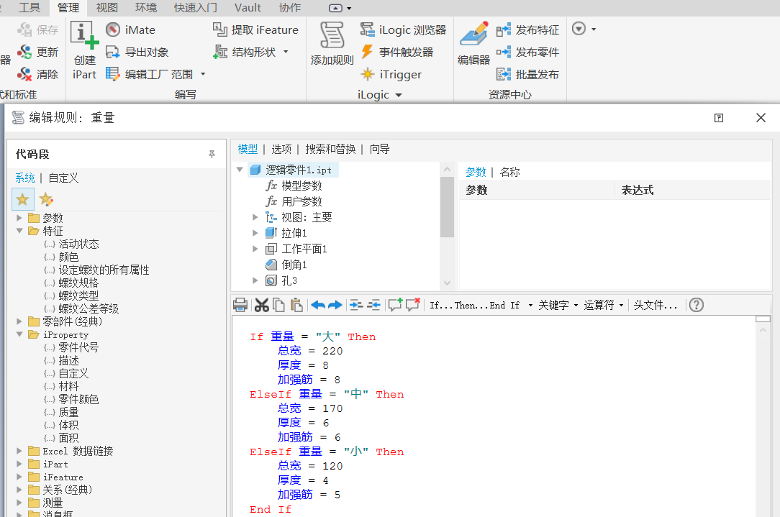Undo with the blue left arrow

[x=318, y=305]
